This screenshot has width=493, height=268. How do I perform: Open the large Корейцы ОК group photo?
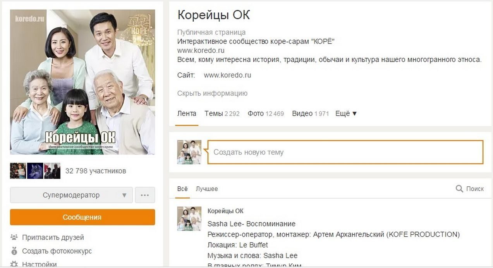(x=82, y=82)
